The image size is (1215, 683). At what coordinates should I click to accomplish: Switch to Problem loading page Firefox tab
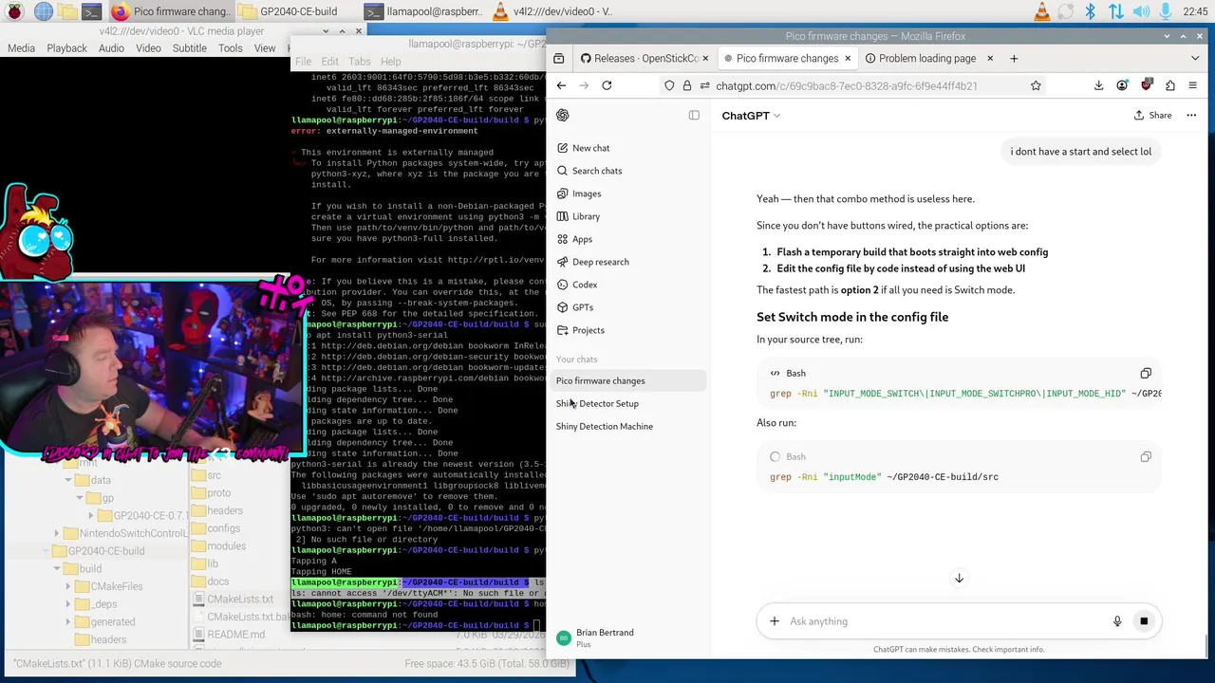pos(926,58)
